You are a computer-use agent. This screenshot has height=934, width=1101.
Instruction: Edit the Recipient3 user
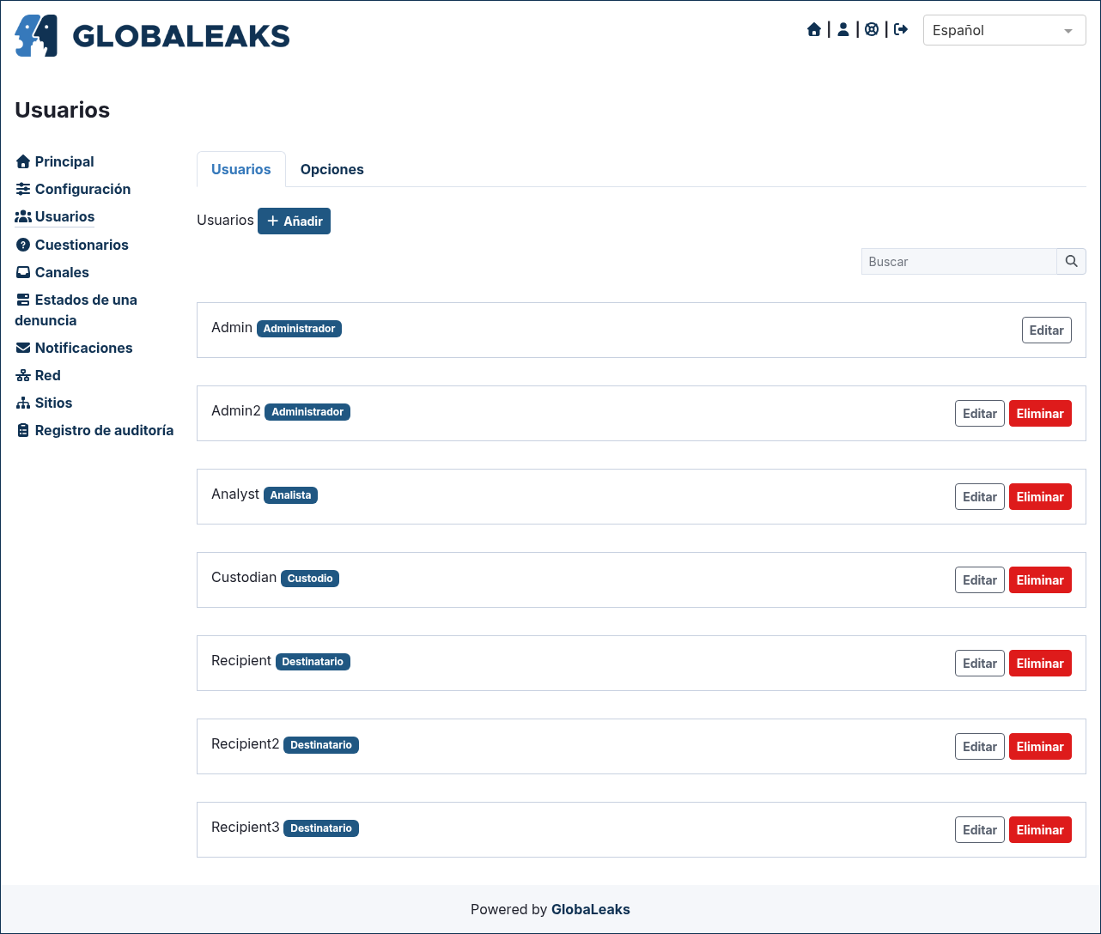[979, 829]
